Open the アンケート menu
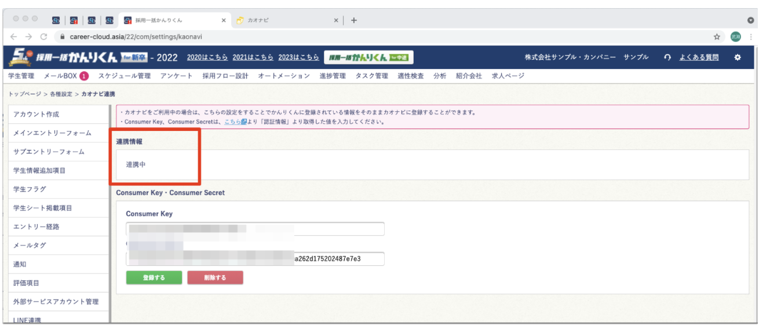Image resolution: width=759 pixels, height=329 pixels. (176, 76)
